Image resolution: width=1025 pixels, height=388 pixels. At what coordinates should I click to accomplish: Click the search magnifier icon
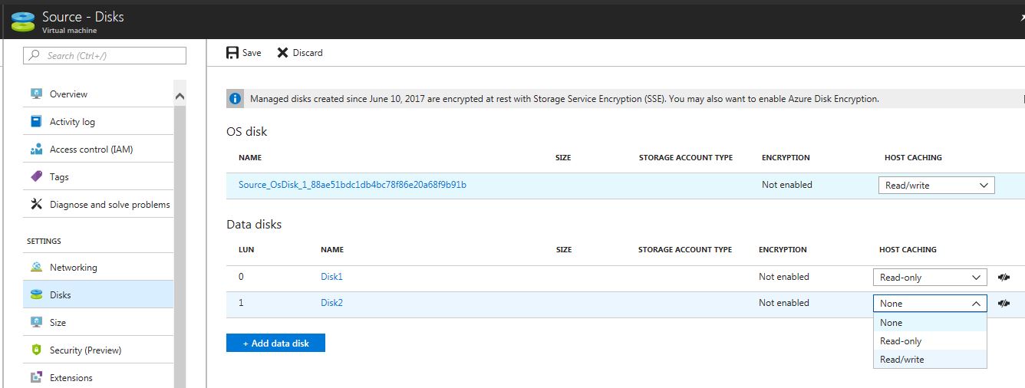coord(35,56)
